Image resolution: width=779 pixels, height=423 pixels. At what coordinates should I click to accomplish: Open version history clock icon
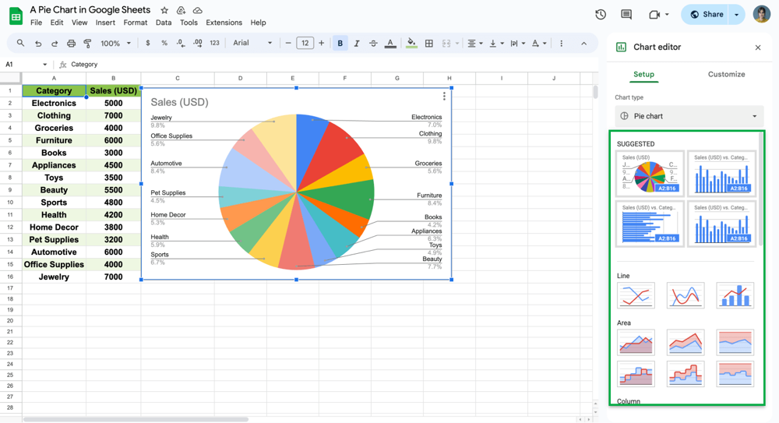pyautogui.click(x=601, y=14)
